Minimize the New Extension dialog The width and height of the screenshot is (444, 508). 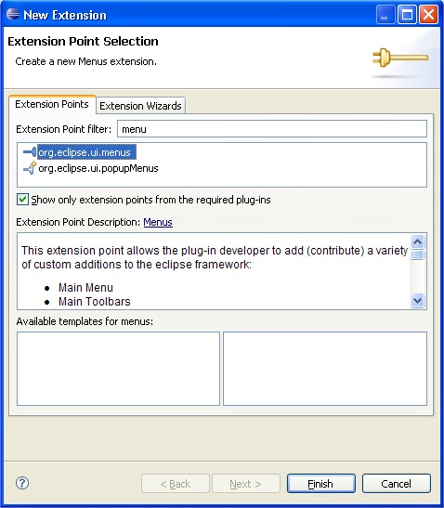point(385,15)
